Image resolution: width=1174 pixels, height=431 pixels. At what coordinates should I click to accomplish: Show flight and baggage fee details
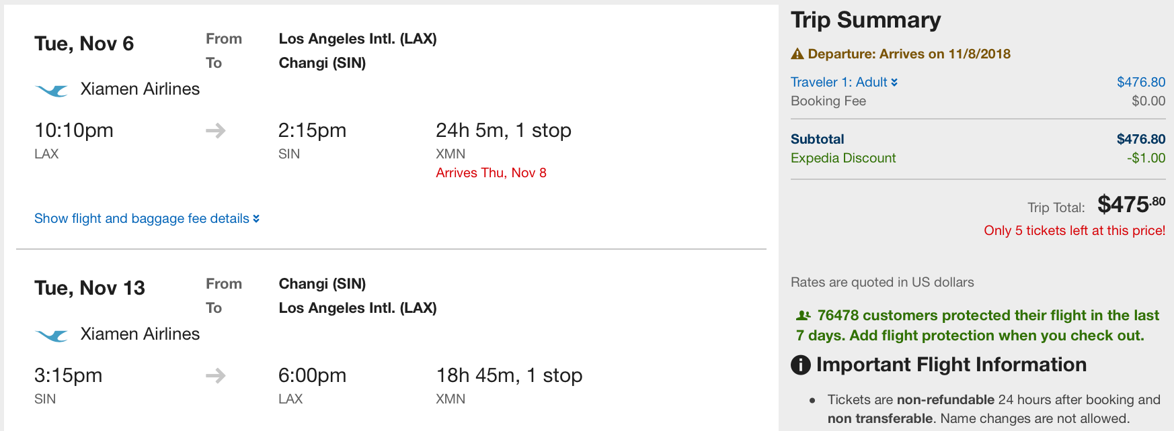point(147,218)
